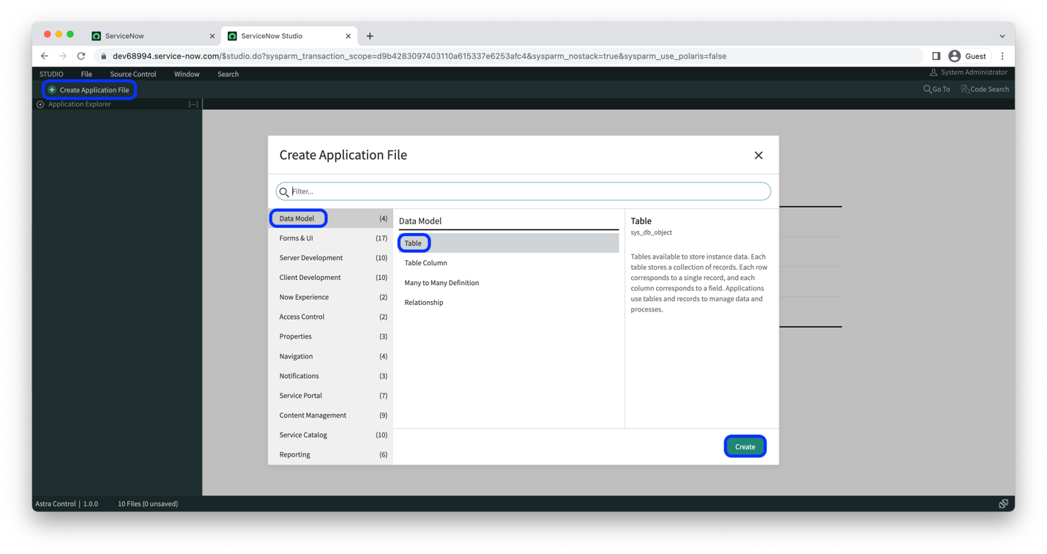
Task: Click the Application Explorer circle icon
Action: coord(40,105)
